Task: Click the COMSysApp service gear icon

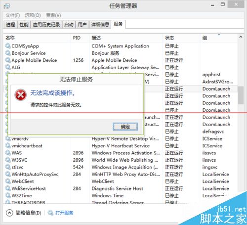Action: [7, 46]
